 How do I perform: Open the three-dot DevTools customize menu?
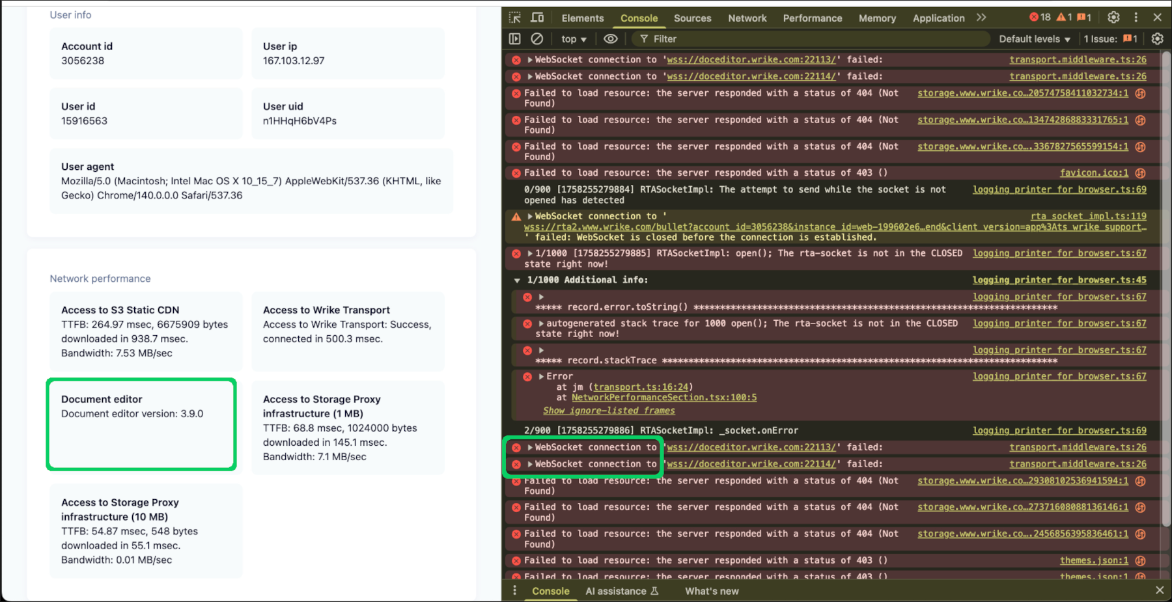point(1136,18)
